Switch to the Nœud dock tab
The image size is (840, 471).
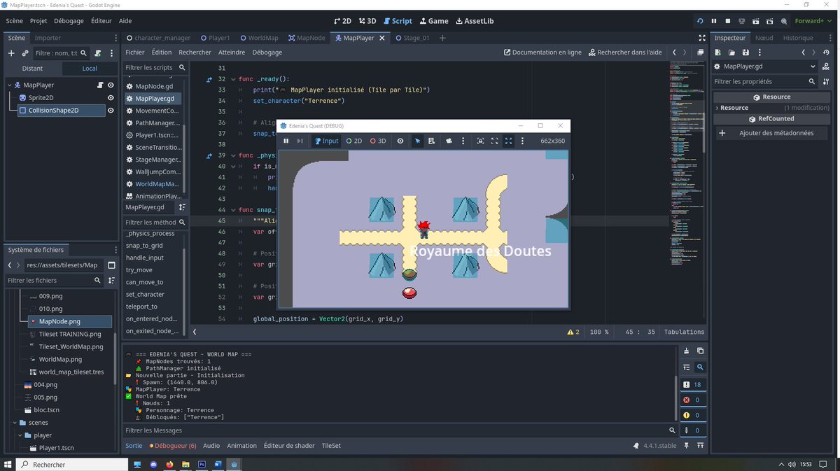tap(764, 38)
